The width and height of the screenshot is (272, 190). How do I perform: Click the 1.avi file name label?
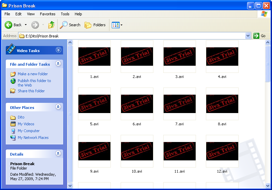(x=94, y=77)
